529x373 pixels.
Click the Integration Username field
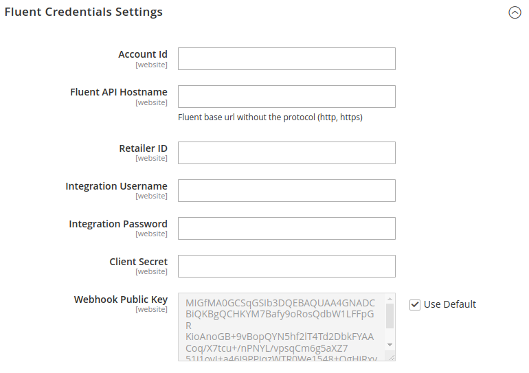(x=286, y=191)
